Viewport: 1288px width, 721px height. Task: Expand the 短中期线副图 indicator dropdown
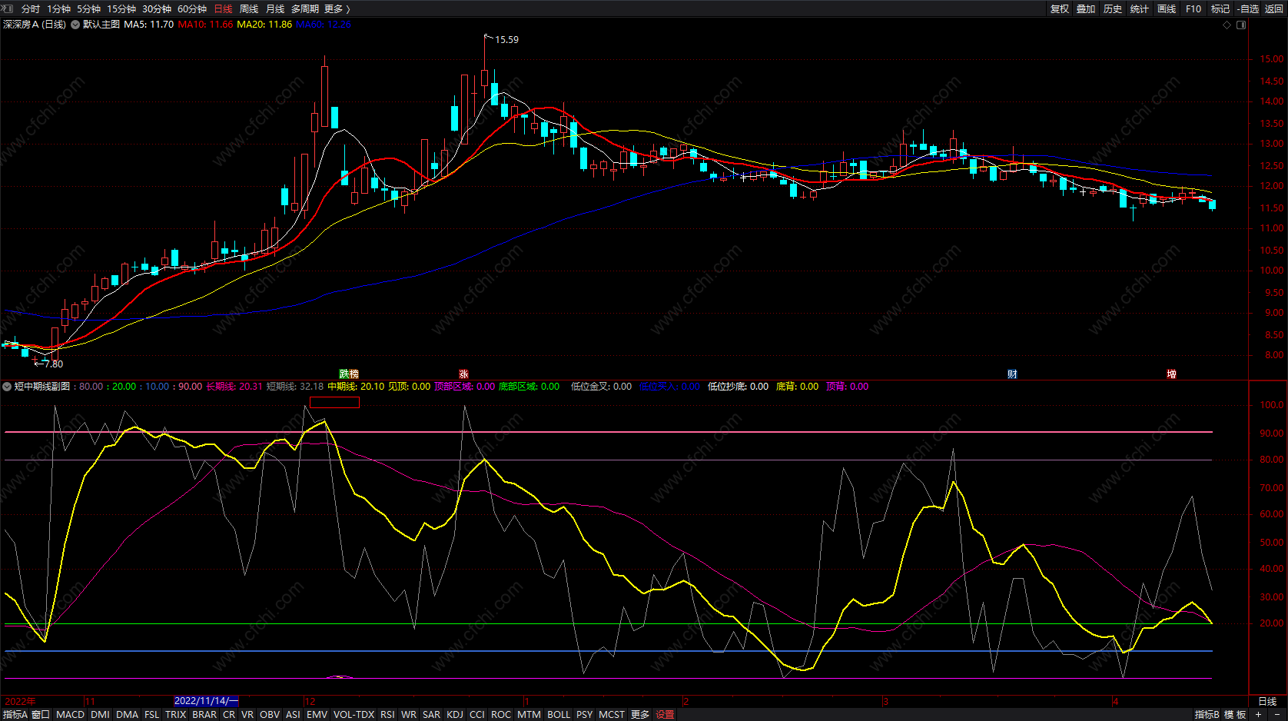click(x=8, y=387)
